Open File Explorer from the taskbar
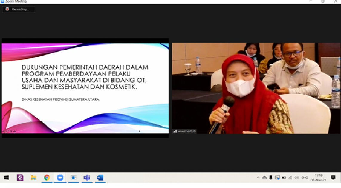 (x=33, y=178)
